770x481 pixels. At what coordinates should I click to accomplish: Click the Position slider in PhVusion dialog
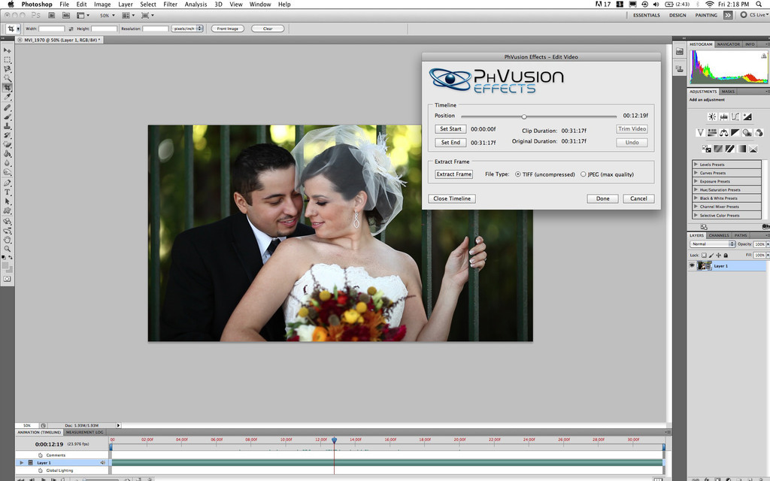pyautogui.click(x=524, y=116)
